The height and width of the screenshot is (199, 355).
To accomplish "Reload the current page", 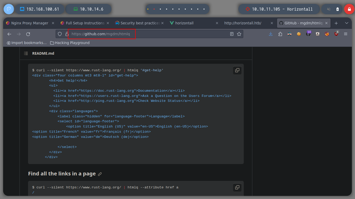I will click(x=28, y=34).
